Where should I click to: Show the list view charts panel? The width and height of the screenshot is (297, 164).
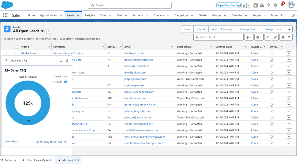click(282, 37)
